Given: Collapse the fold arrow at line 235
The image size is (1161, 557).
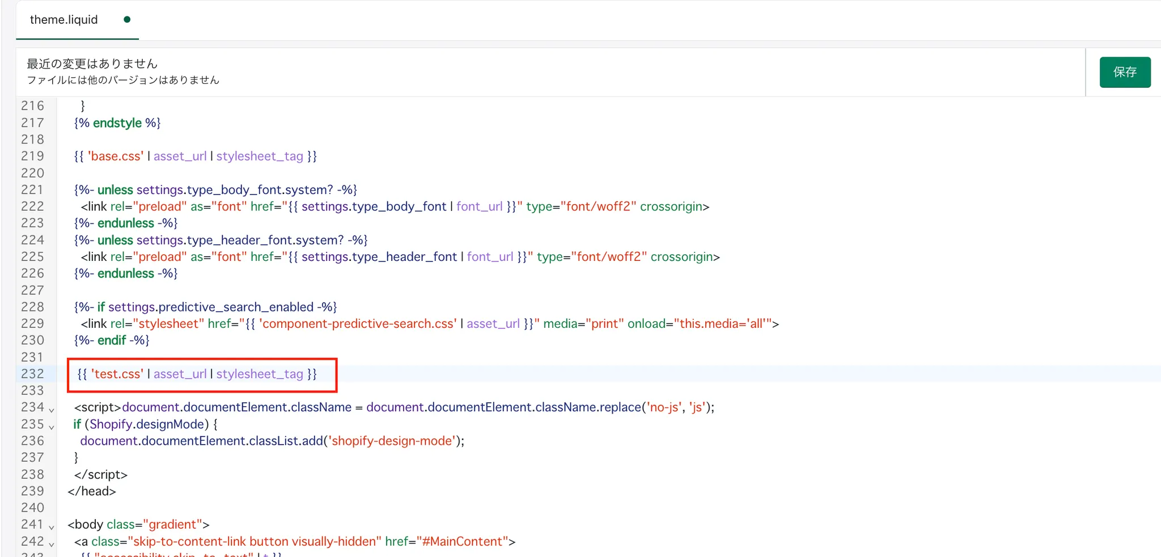Looking at the screenshot, I should coord(52,427).
